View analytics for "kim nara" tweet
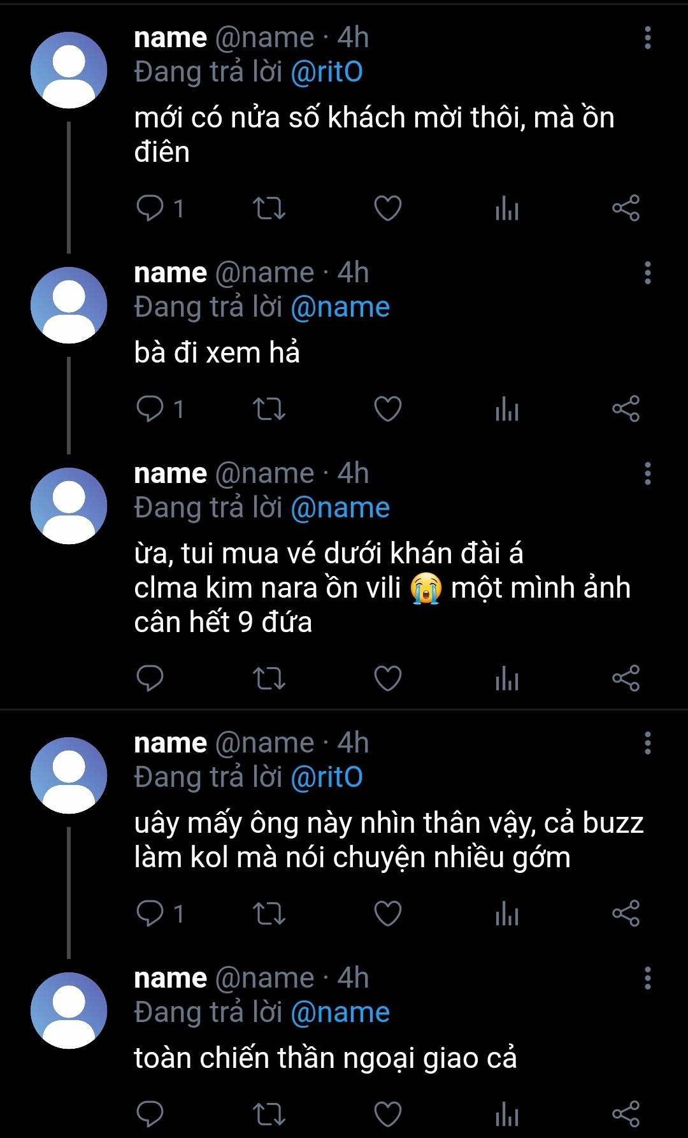 tap(507, 679)
